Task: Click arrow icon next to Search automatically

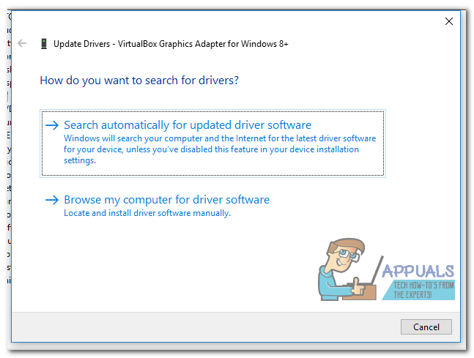Action: coord(52,125)
